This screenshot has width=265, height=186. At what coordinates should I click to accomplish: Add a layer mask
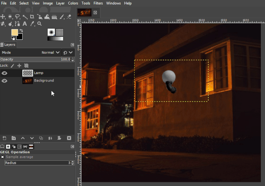tap(59, 138)
